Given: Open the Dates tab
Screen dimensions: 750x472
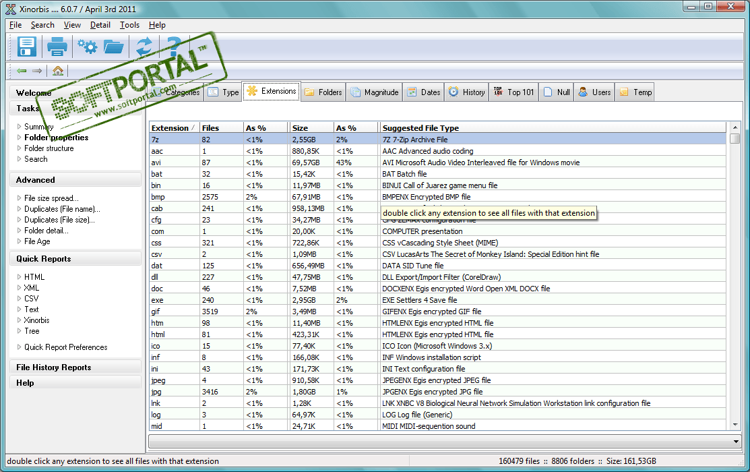Looking at the screenshot, I should pos(423,92).
